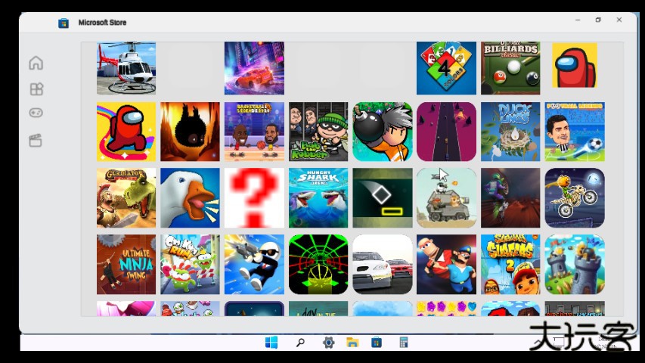The height and width of the screenshot is (363, 645).
Task: Go to the Home section in sidebar
Action: pyautogui.click(x=36, y=63)
